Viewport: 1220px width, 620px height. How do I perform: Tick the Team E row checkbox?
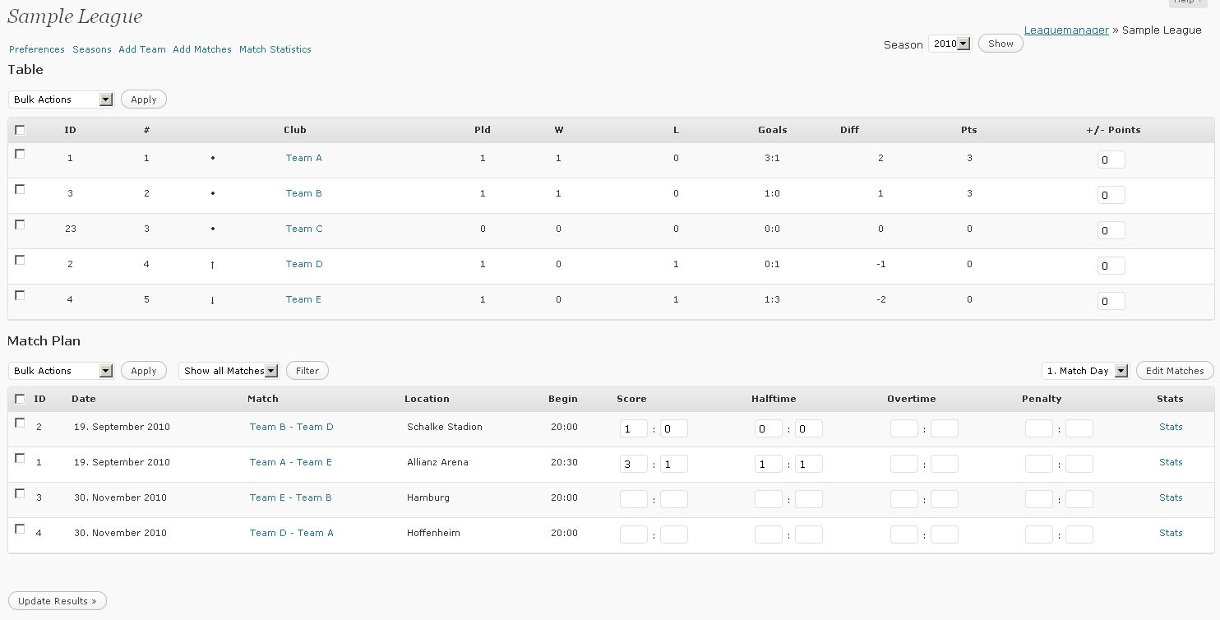pos(20,295)
